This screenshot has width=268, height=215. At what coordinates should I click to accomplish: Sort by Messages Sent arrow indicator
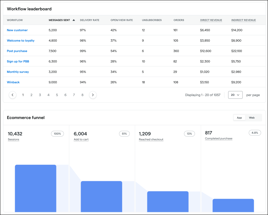tap(74, 20)
